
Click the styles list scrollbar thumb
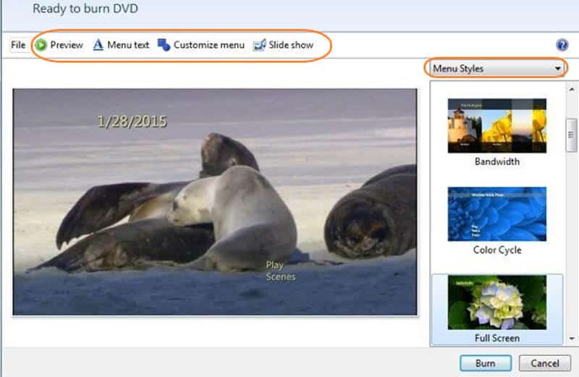click(571, 134)
